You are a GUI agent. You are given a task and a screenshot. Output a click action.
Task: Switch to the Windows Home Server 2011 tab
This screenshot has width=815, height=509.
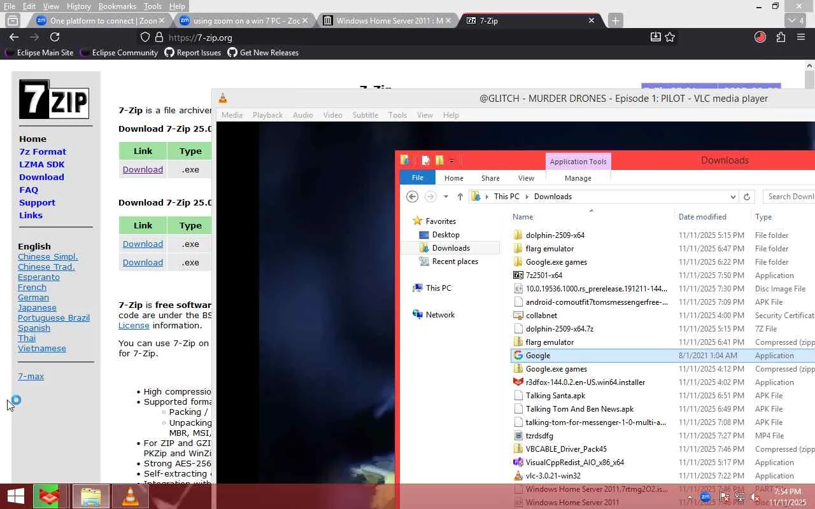click(x=388, y=20)
